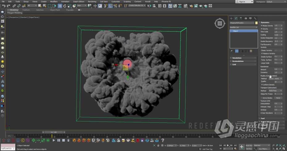The width and height of the screenshot is (287, 151).
Task: Click the Active Bodies None button
Action: pos(278,98)
